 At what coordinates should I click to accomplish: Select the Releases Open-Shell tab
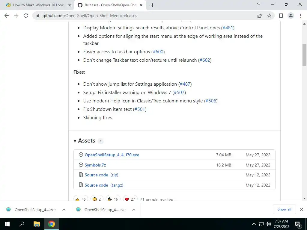point(110,5)
